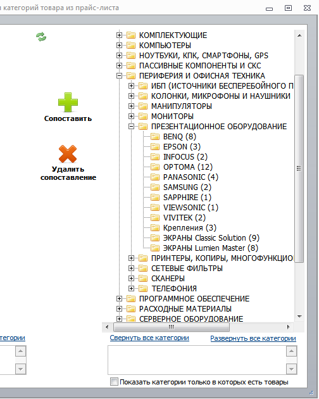Click the left text box scroll-up arrow
The height and width of the screenshot is (399, 319).
click(x=21, y=351)
